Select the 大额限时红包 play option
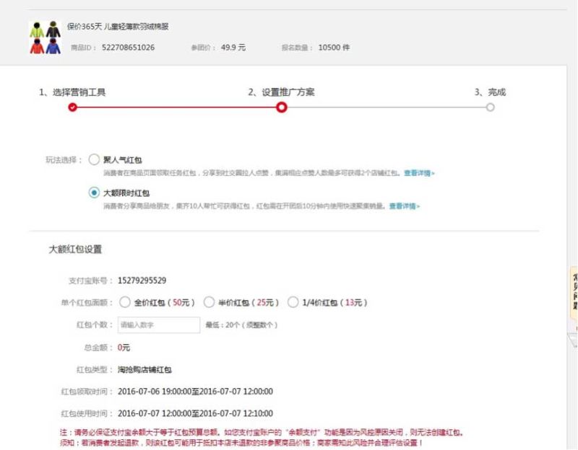Screen dimensions: 578x450 tap(94, 193)
